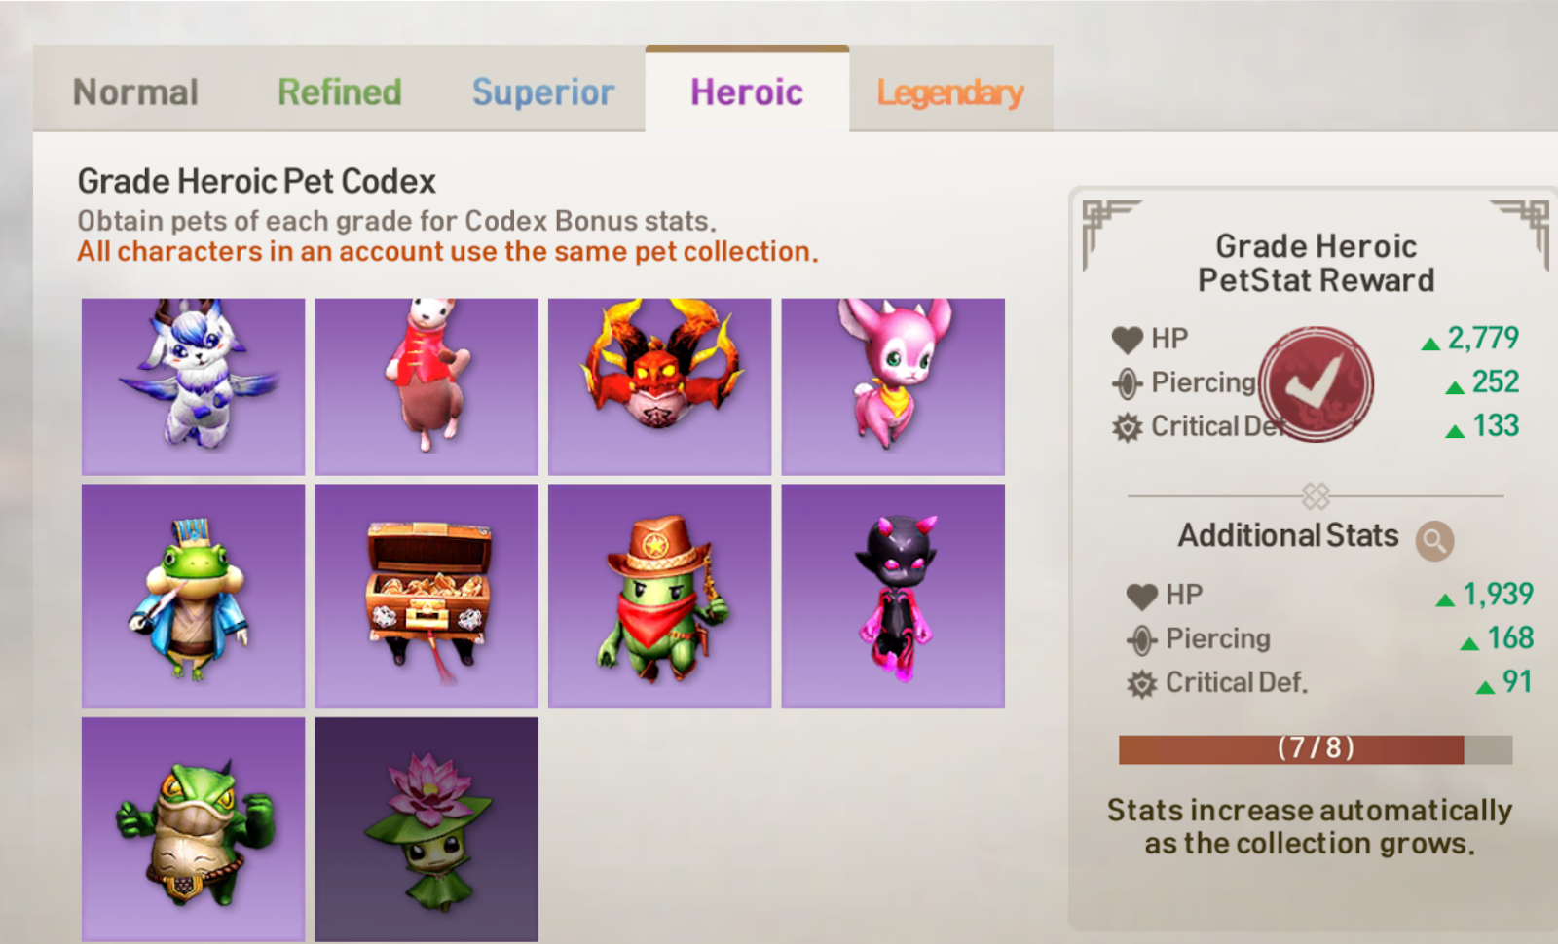Click the Grade Heroic PetStat Reward title
The width and height of the screenshot is (1558, 944).
point(1316,263)
